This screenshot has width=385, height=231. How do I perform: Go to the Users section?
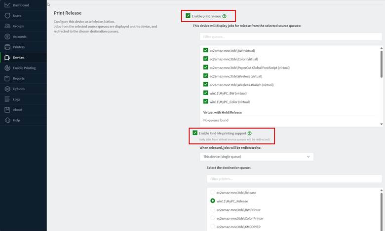pos(23,16)
